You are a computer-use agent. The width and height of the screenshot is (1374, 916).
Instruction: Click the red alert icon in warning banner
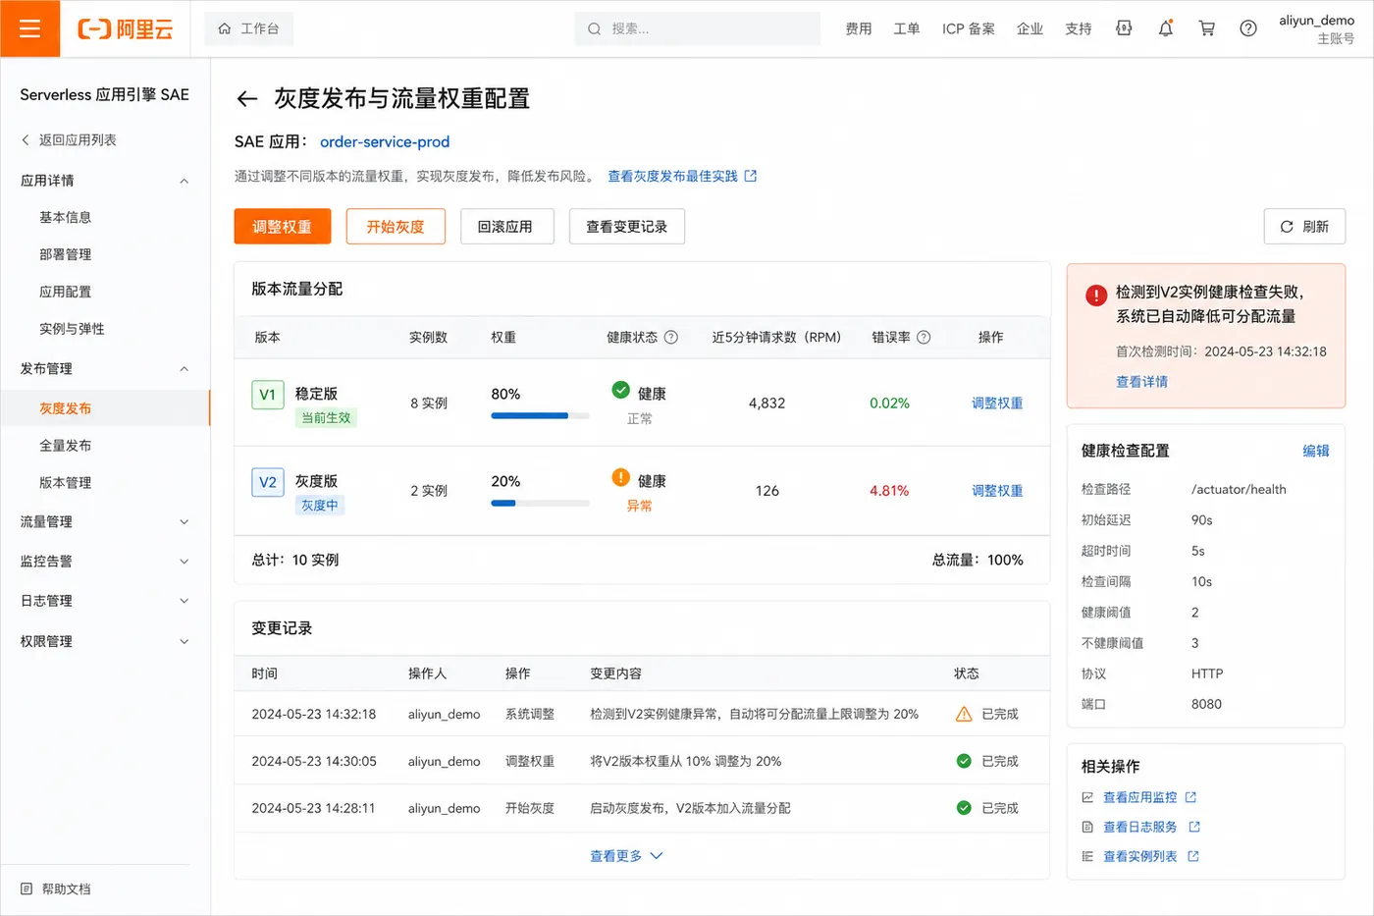tap(1096, 296)
